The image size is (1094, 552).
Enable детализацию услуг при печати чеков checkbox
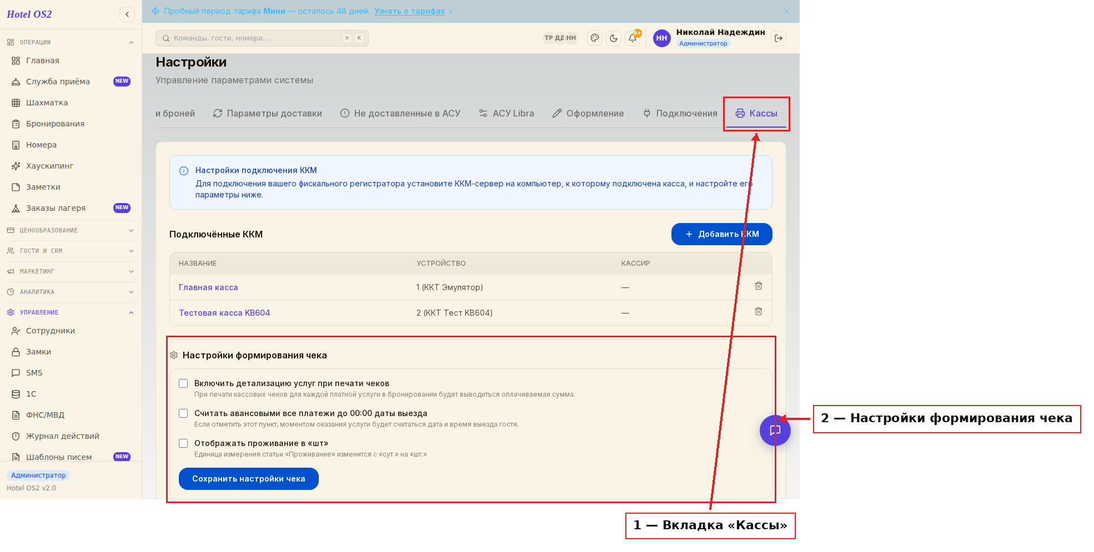(183, 383)
